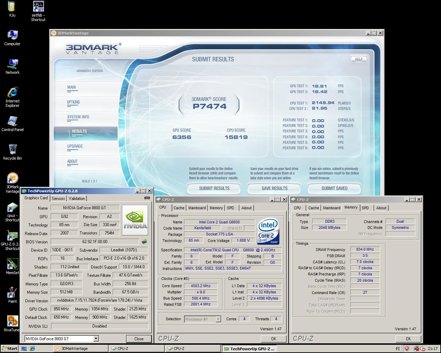
Task: Open MAIN section in 3DMark Vantage
Action: coord(85,89)
